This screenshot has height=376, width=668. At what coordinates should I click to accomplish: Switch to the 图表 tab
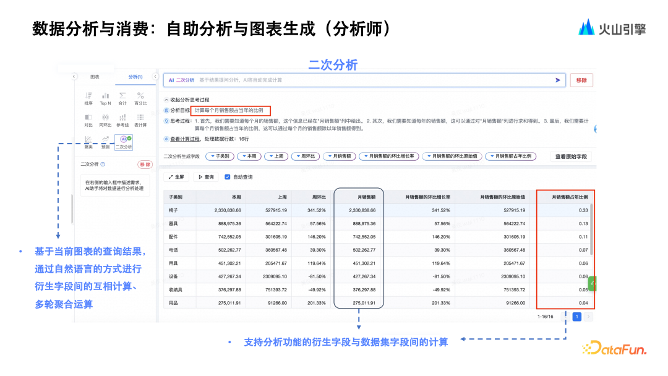95,77
